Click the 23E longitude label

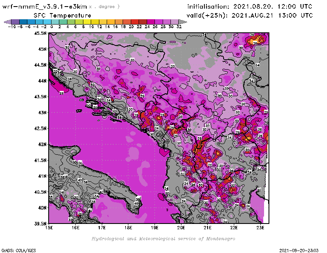(260, 228)
